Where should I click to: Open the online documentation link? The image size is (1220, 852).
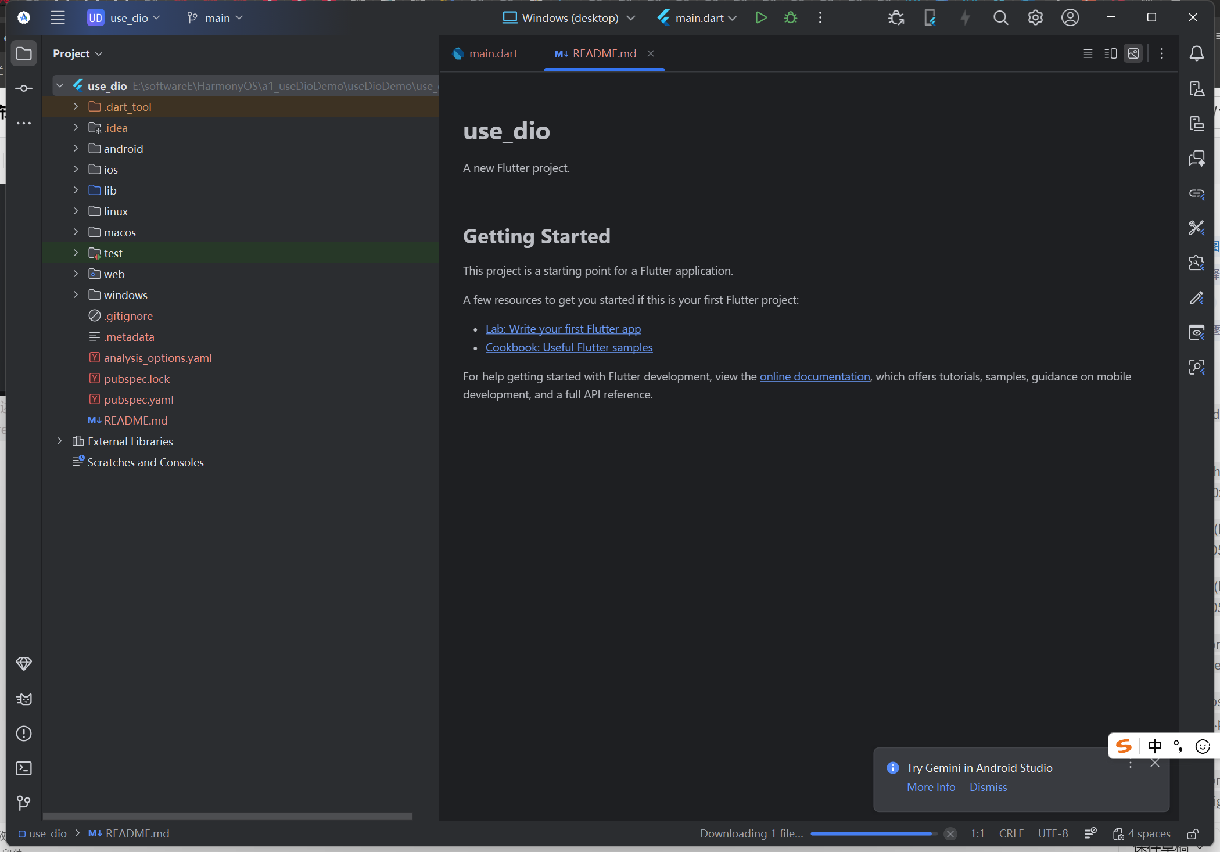click(814, 376)
